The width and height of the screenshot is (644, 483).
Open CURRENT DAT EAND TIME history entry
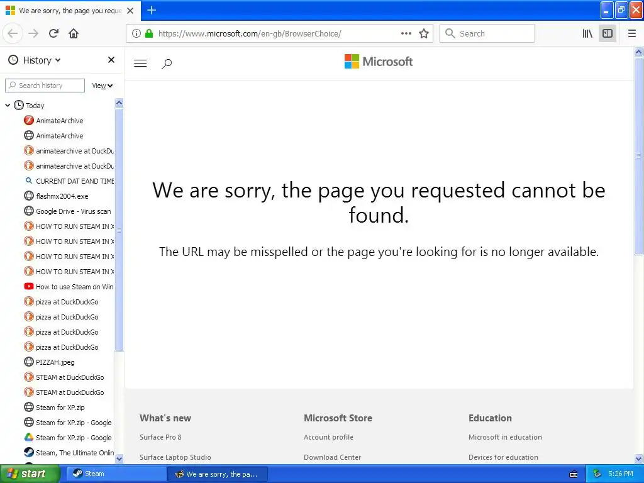(69, 181)
